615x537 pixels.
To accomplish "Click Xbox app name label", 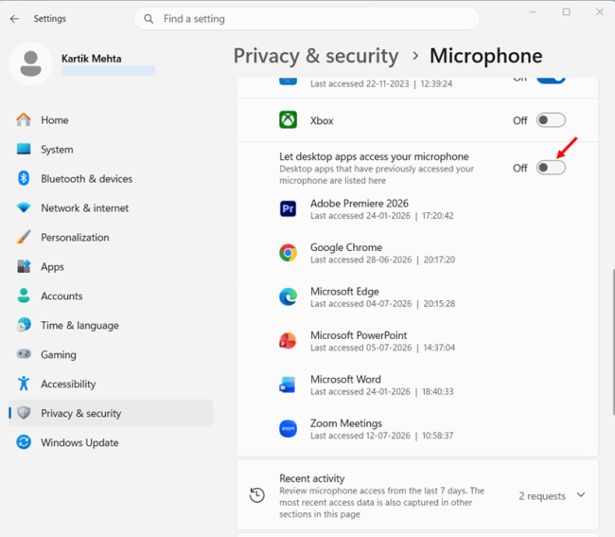I will [x=322, y=120].
